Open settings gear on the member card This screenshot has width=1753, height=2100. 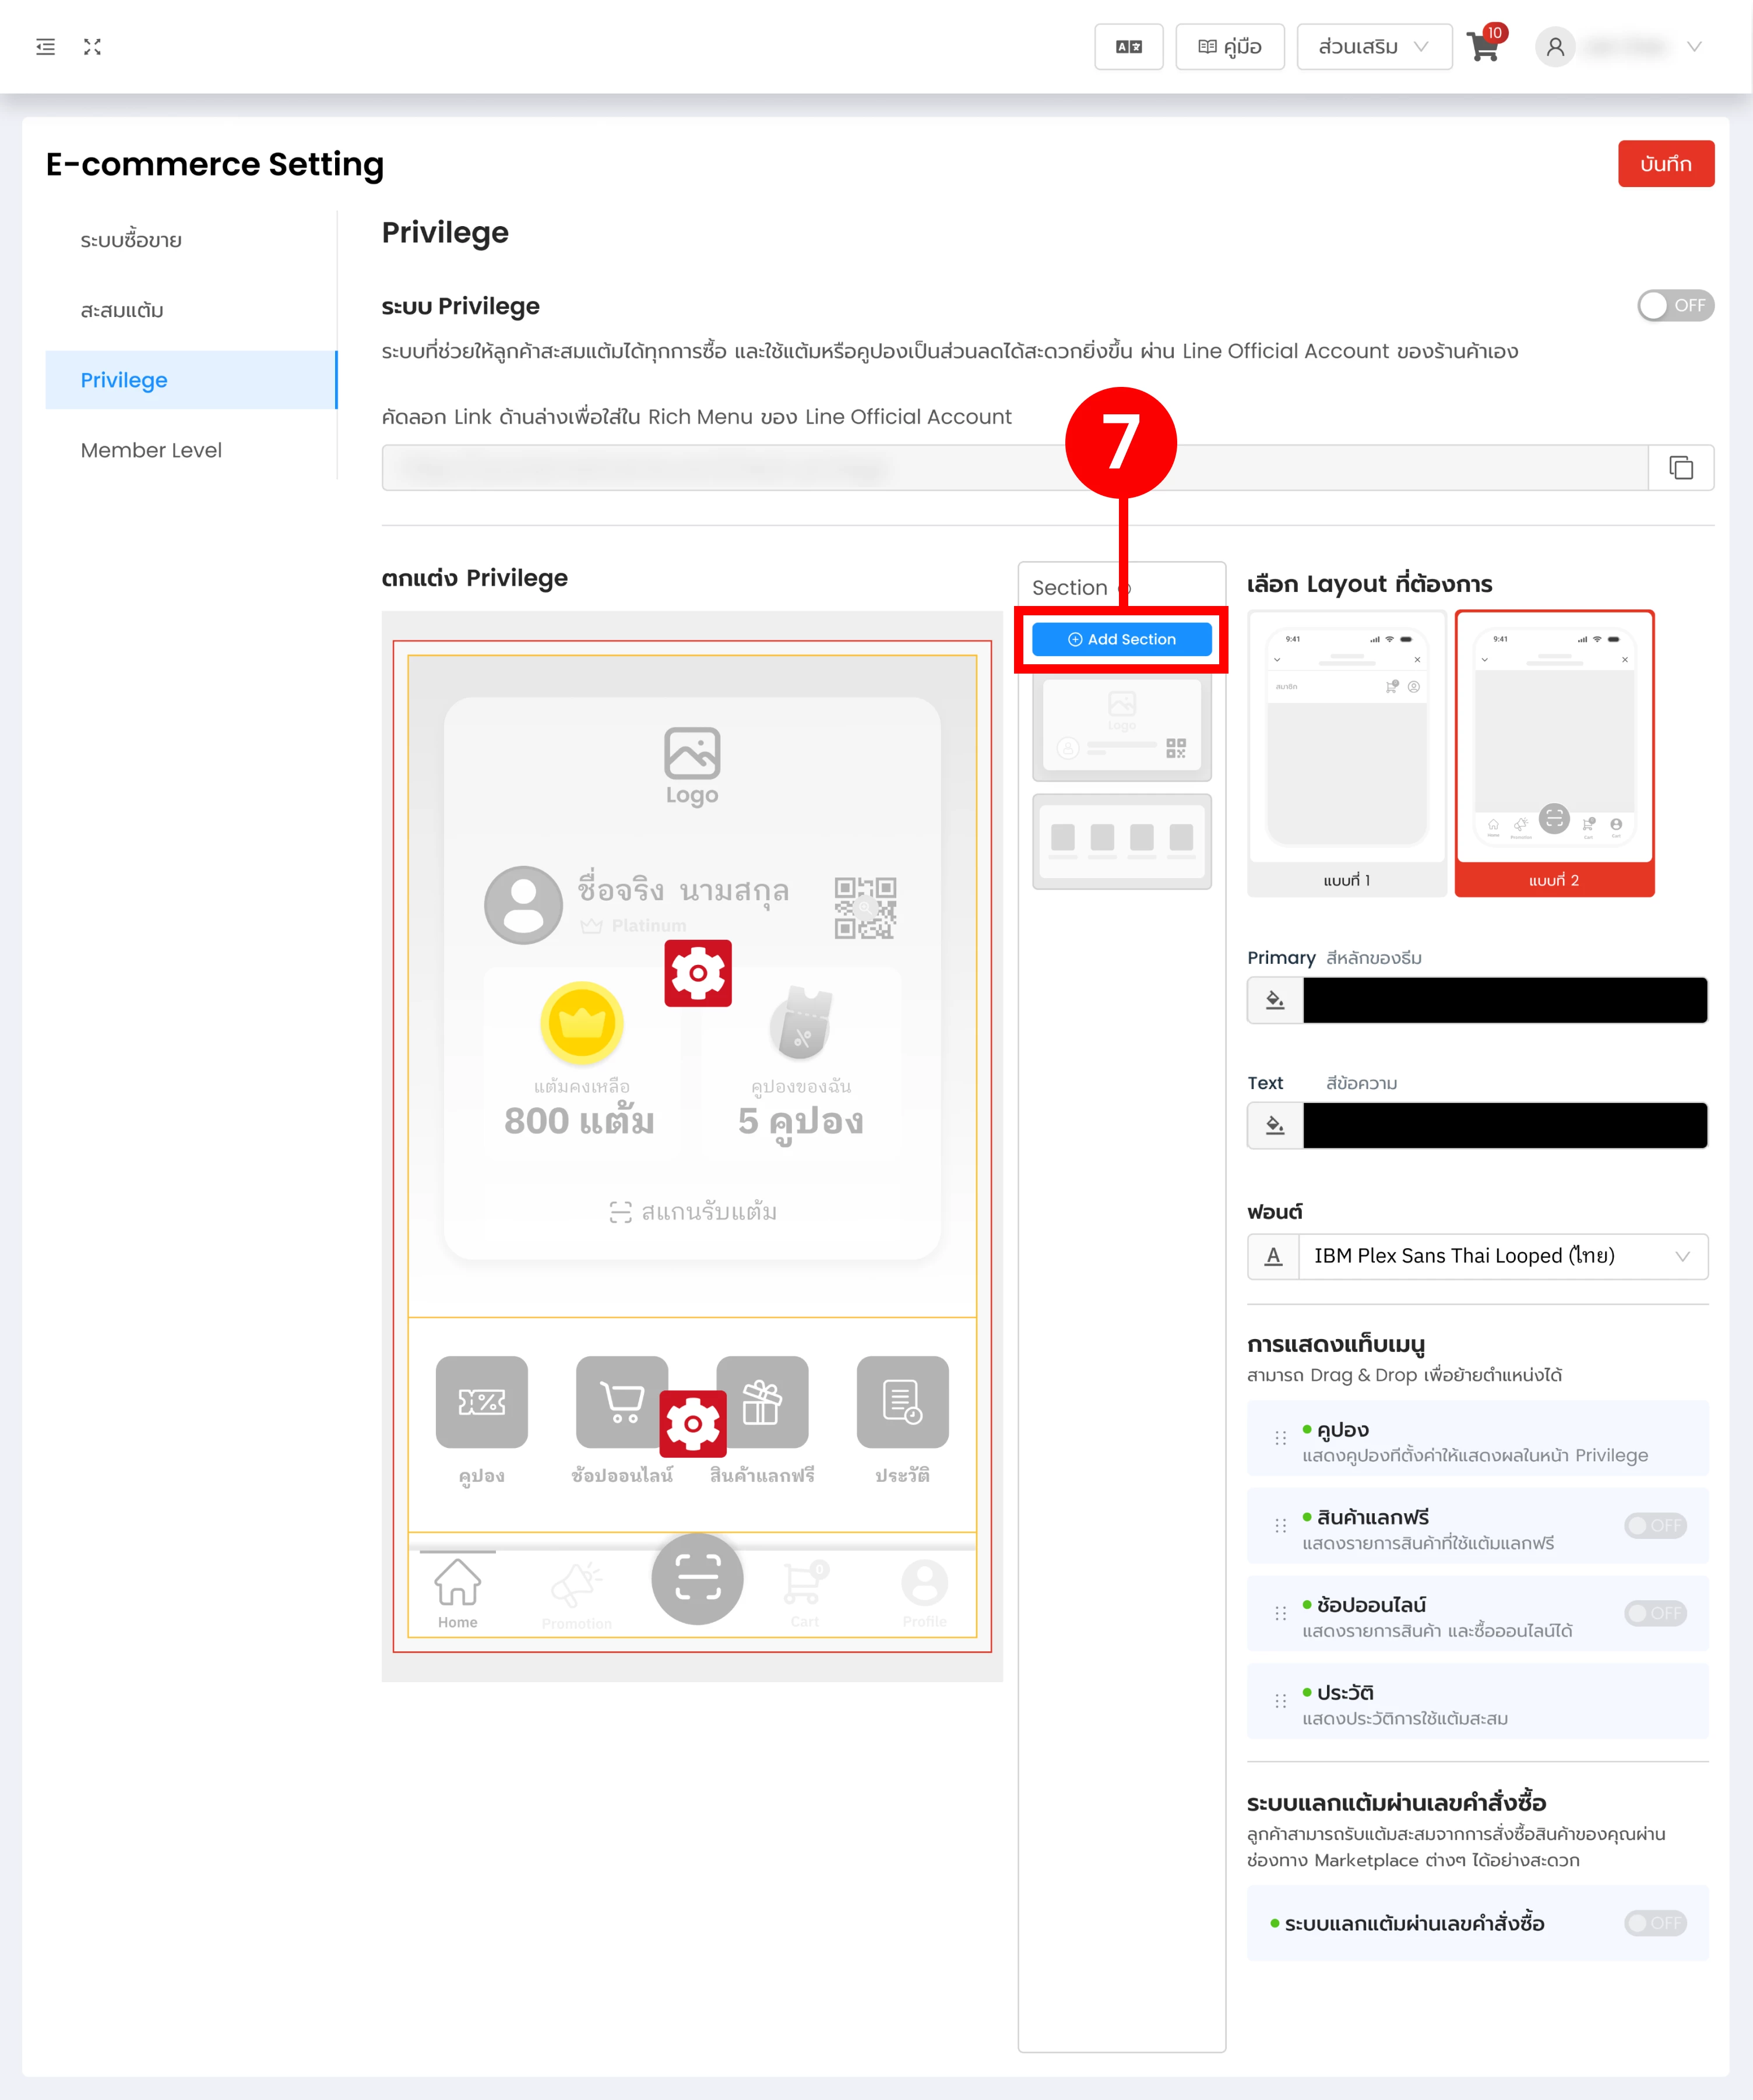click(698, 973)
